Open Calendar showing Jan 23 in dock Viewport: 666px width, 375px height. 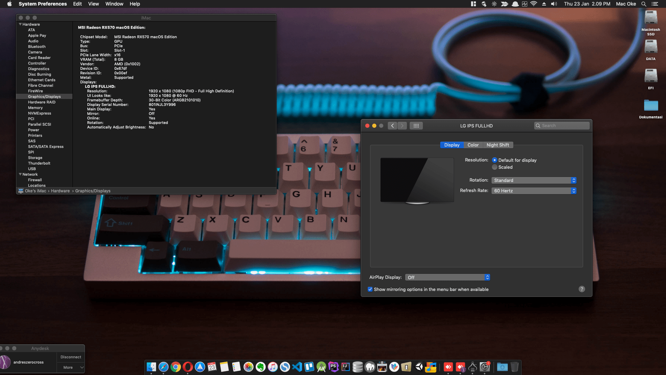coord(212,367)
